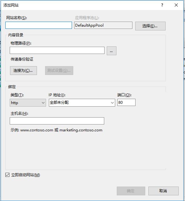Open the help question mark button
Viewport: 185px width, 201px height.
[x=162, y=5]
